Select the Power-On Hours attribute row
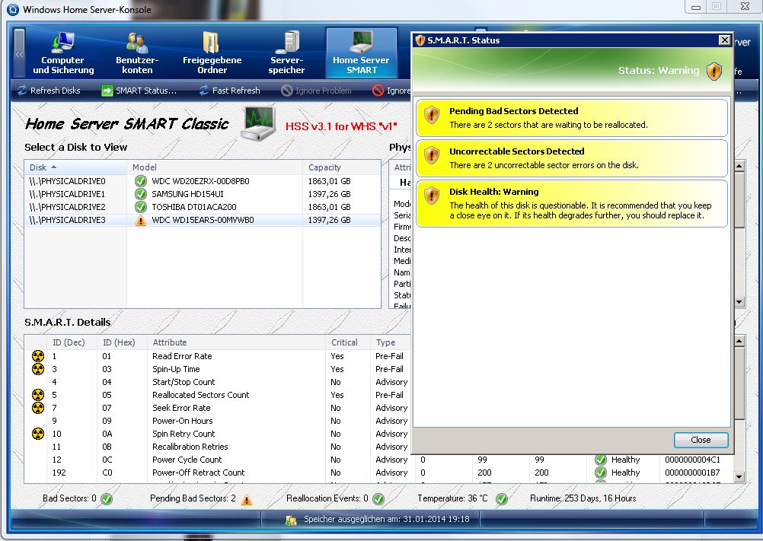This screenshot has height=541, width=763. (218, 421)
